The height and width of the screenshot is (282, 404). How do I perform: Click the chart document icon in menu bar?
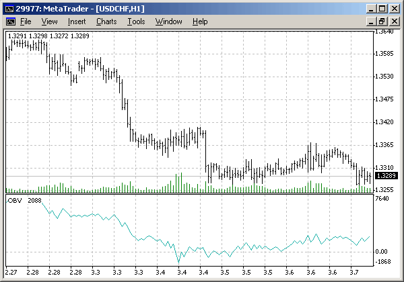click(x=11, y=21)
